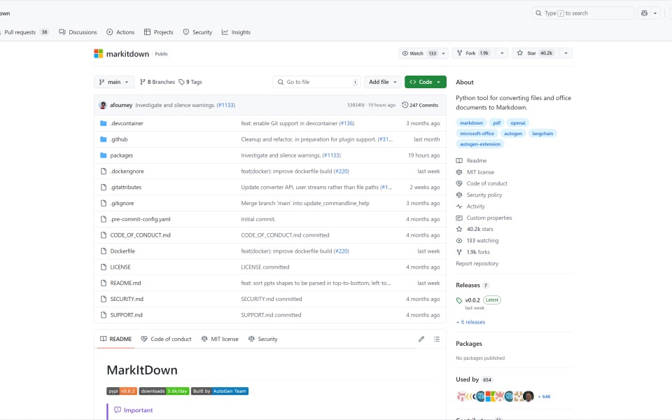672x420 pixels.
Task: Open the SECURITY.md file
Action: [127, 299]
